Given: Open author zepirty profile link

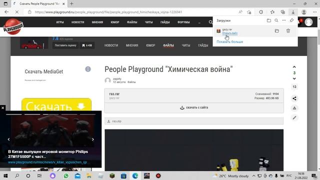Looking at the screenshot, I should [117, 79].
